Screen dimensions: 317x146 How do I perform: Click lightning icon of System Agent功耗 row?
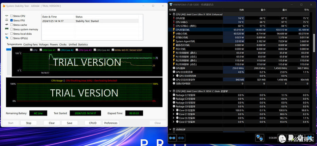click(174, 41)
